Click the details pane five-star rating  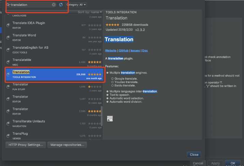pos(112,25)
